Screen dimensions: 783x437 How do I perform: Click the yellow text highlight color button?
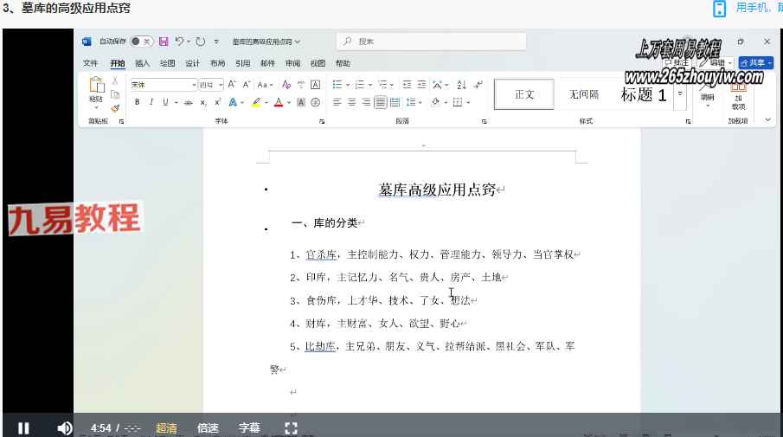[256, 102]
